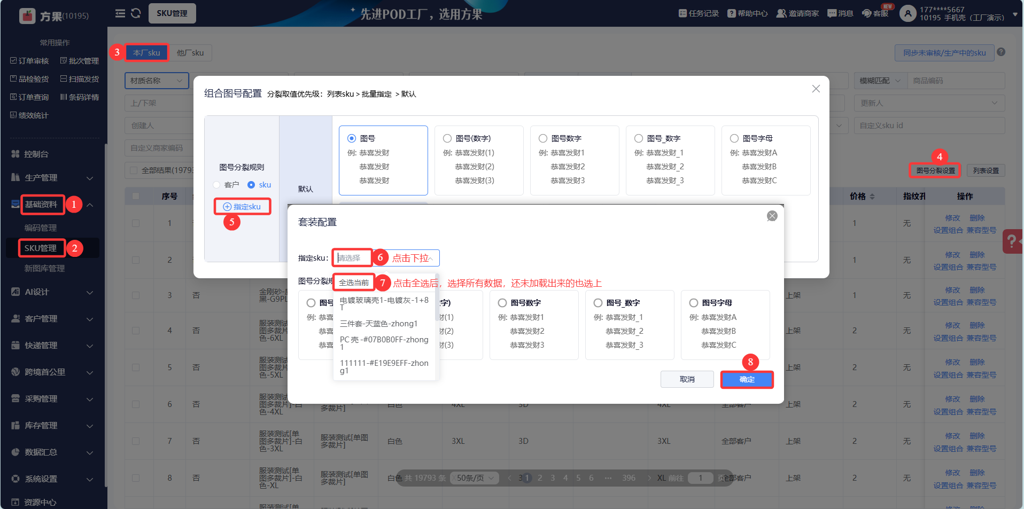Open 邀请商家 invite merchants

(x=797, y=13)
